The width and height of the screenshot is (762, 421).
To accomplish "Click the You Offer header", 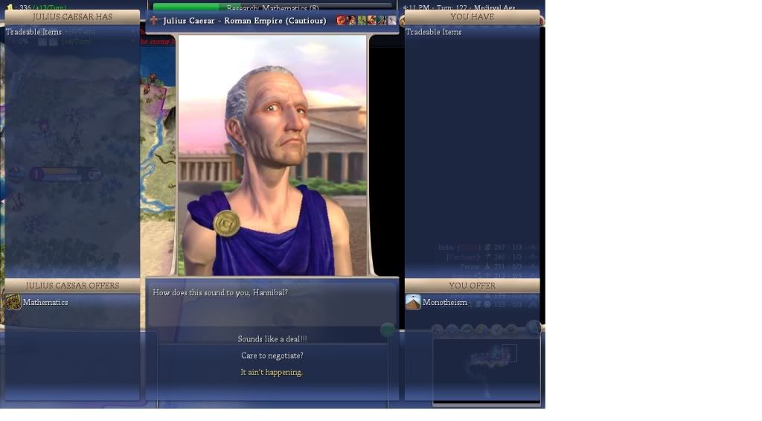I will pos(472,286).
